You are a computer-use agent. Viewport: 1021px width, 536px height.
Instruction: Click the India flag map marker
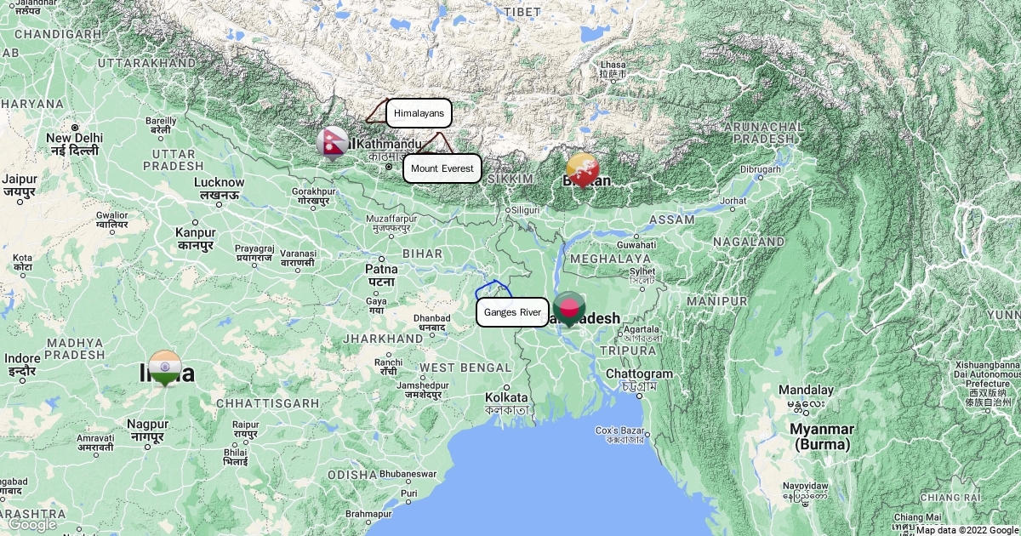165,368
